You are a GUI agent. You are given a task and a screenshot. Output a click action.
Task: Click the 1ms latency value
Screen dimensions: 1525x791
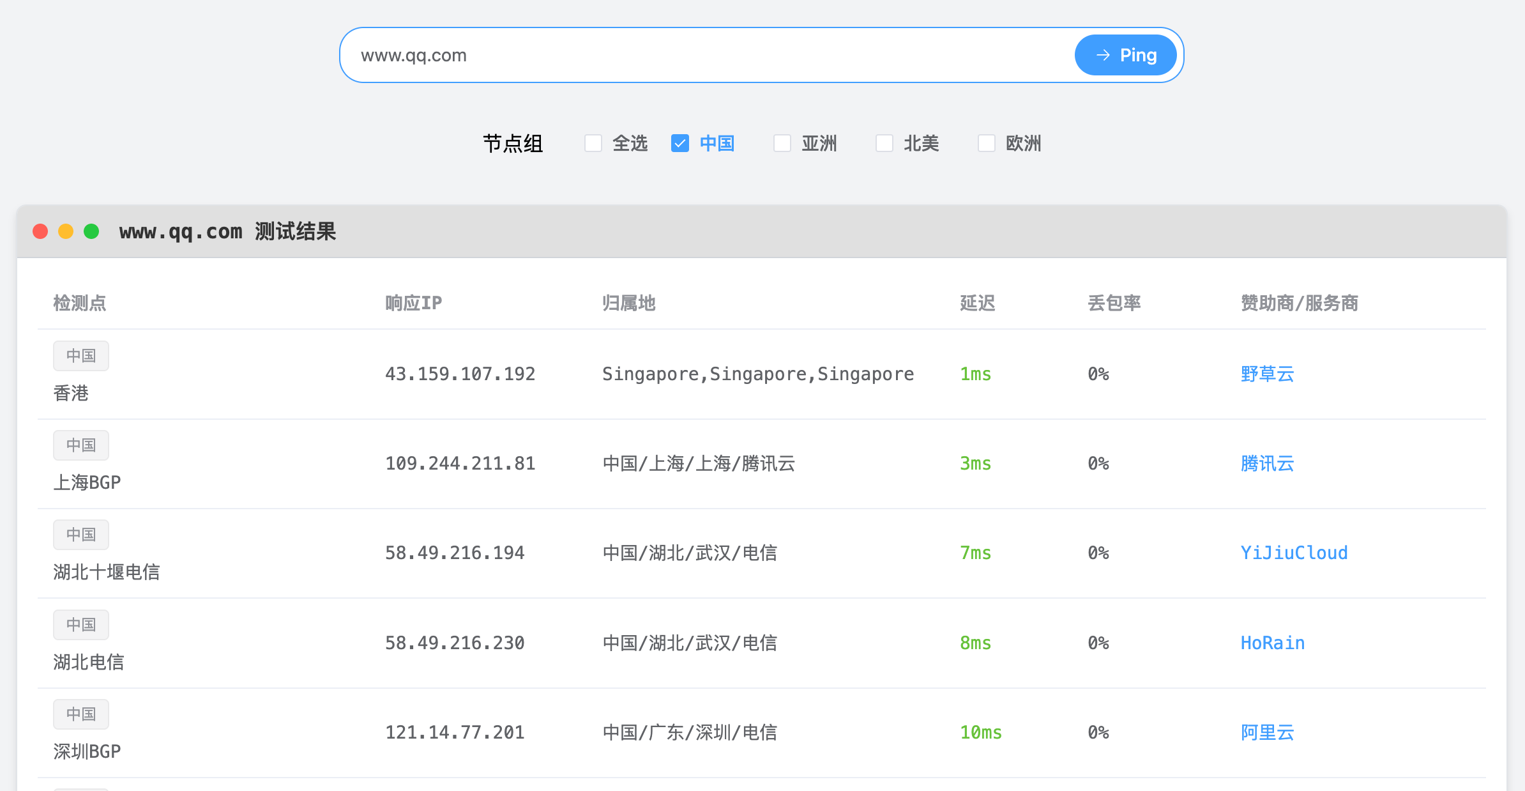click(x=975, y=374)
